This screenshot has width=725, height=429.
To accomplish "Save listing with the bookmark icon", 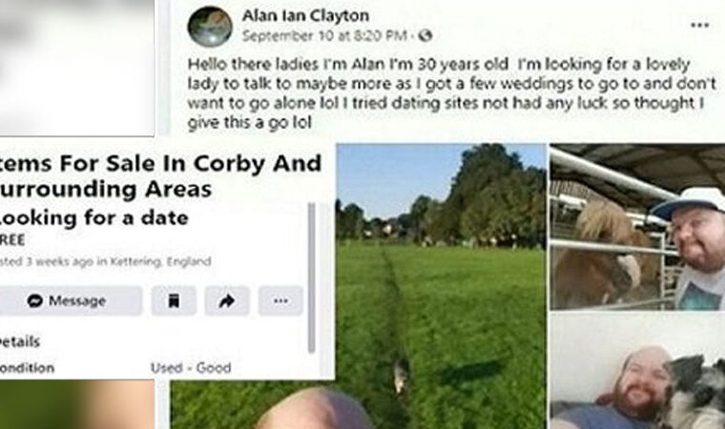I will [174, 301].
